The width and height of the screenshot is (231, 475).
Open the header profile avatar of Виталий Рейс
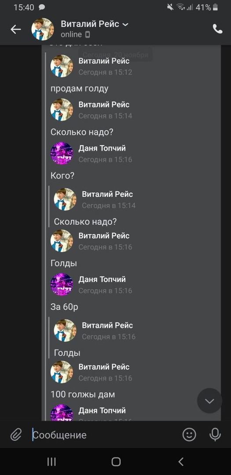43,29
